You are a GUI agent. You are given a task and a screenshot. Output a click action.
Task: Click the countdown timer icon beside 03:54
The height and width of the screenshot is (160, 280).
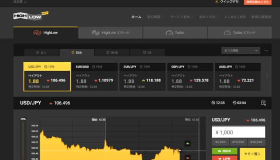pos(234,103)
